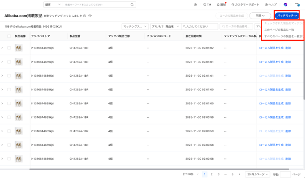Click 削除 in the 02:01:02 row

288,48
